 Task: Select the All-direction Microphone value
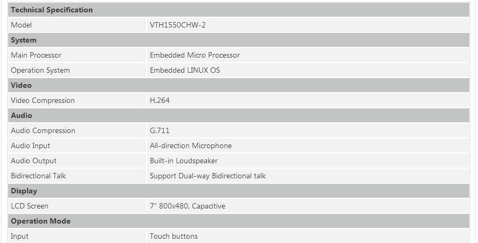pos(191,145)
